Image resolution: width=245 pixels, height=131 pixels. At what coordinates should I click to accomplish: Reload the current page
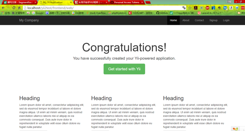point(14,8)
